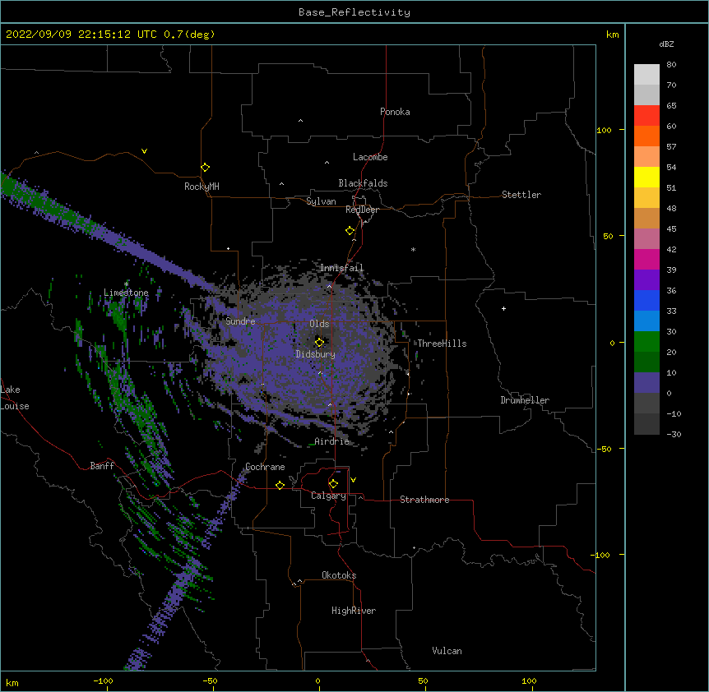Click the Blackfalds town label

363,183
